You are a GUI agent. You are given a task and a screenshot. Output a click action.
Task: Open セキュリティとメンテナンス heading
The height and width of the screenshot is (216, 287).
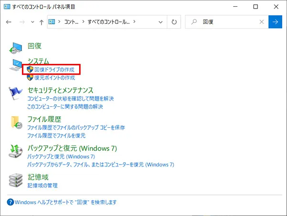pyautogui.click(x=61, y=90)
